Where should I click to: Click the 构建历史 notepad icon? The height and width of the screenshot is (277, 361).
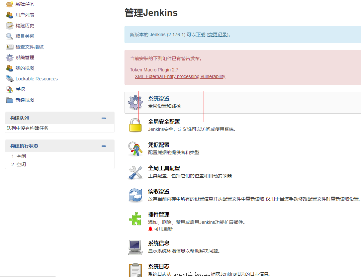coord(9,26)
